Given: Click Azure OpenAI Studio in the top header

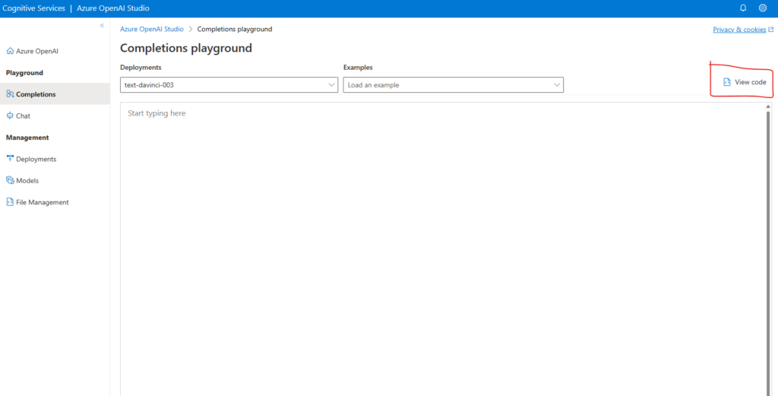Looking at the screenshot, I should tap(113, 8).
